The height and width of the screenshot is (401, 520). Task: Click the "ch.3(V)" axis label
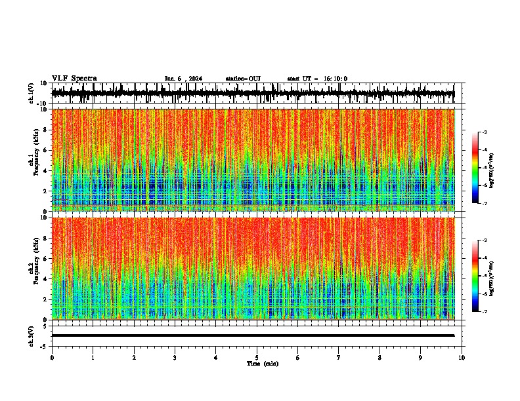tap(32, 336)
